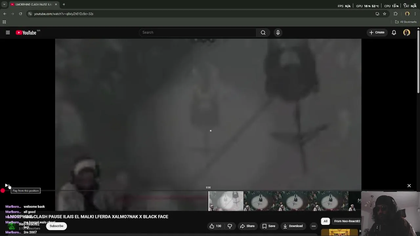Click the recommended video thumbnail below chips
The height and width of the screenshot is (236, 420).
click(x=340, y=232)
